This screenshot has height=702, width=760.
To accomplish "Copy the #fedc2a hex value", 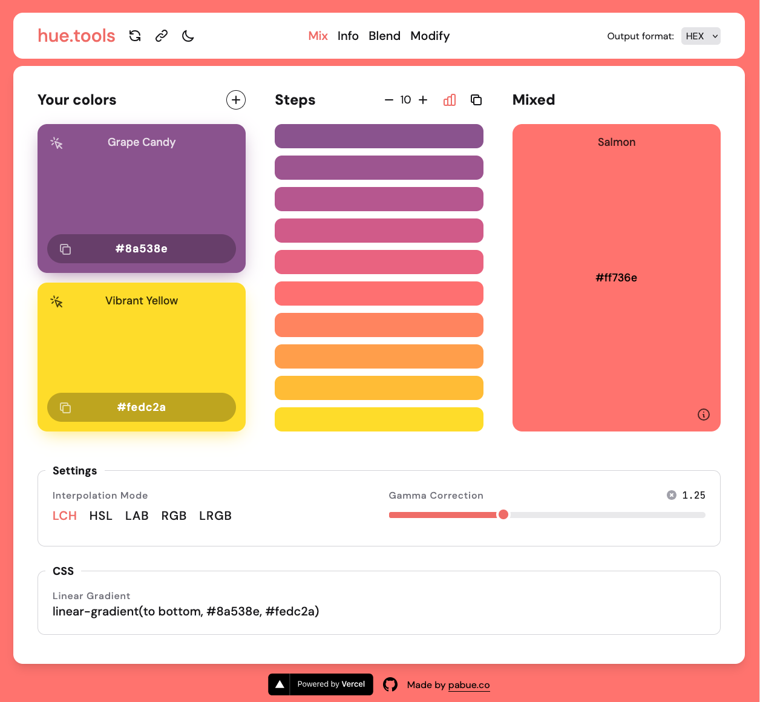I will point(65,408).
